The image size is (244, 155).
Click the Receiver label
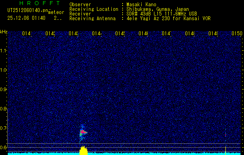point(80,14)
